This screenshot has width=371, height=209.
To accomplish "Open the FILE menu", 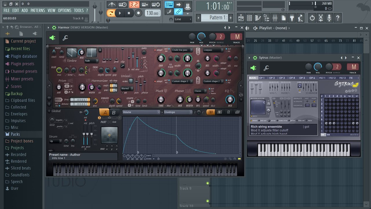I will pyautogui.click(x=6, y=10).
